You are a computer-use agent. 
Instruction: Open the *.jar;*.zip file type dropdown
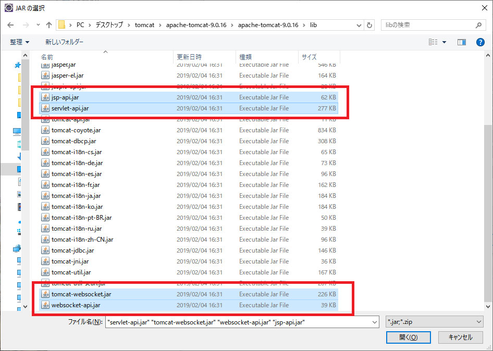point(435,322)
